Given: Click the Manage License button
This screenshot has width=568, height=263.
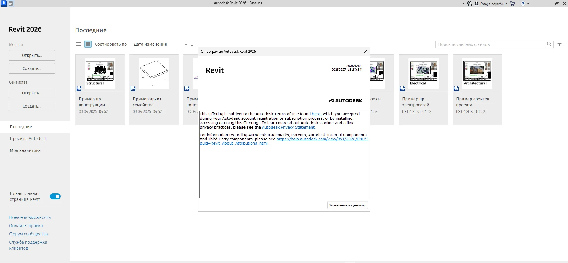Looking at the screenshot, I should coord(347,205).
